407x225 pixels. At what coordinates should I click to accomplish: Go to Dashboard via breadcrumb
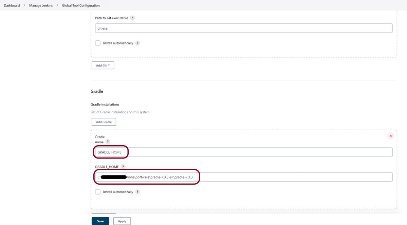[12, 5]
